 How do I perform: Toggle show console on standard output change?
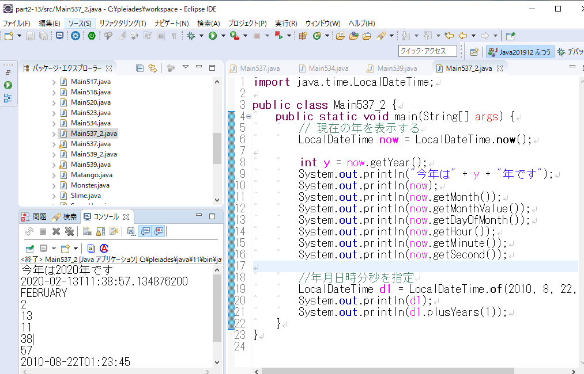point(145,231)
